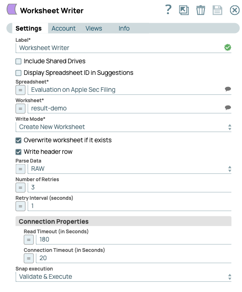242x292 pixels.
Task: Delete the snap using the trash icon
Action: (x=201, y=10)
